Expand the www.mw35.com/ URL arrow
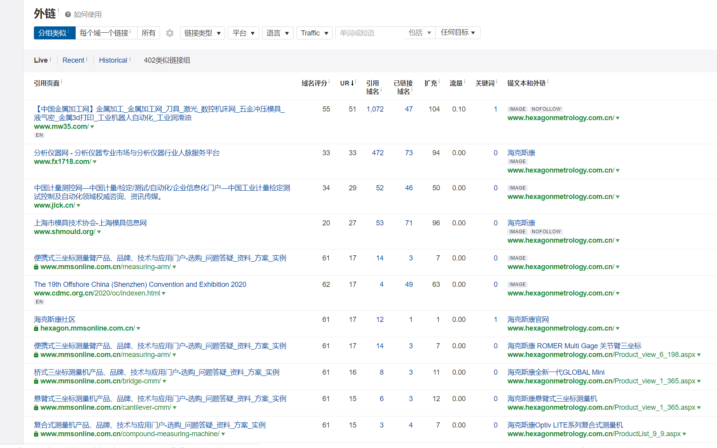The width and height of the screenshot is (717, 448). (x=92, y=127)
